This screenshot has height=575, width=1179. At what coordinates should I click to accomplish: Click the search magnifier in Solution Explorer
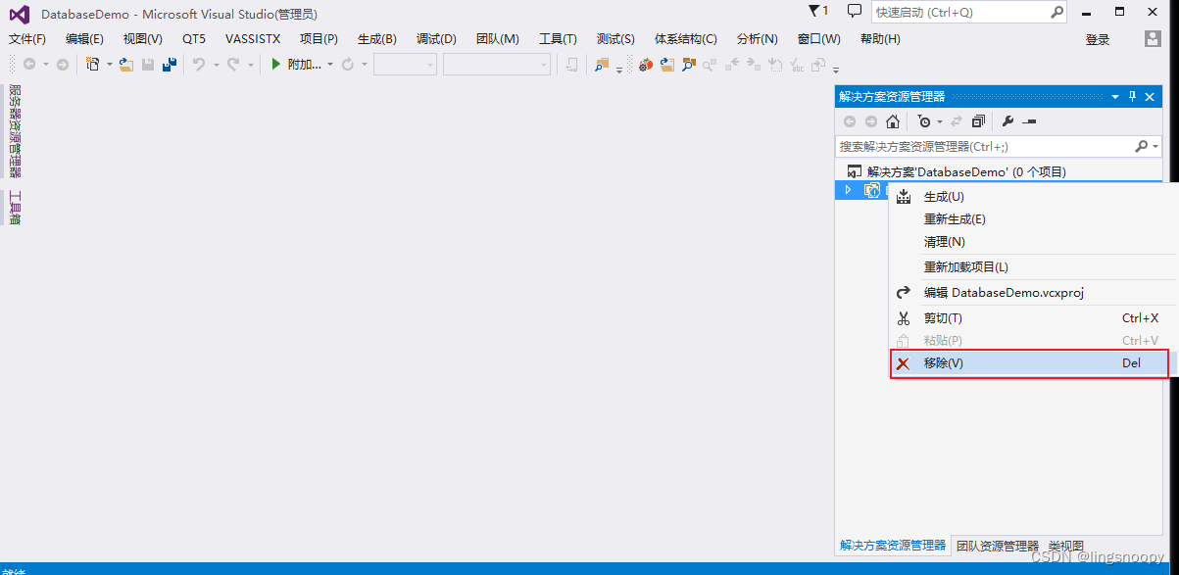pos(1142,146)
